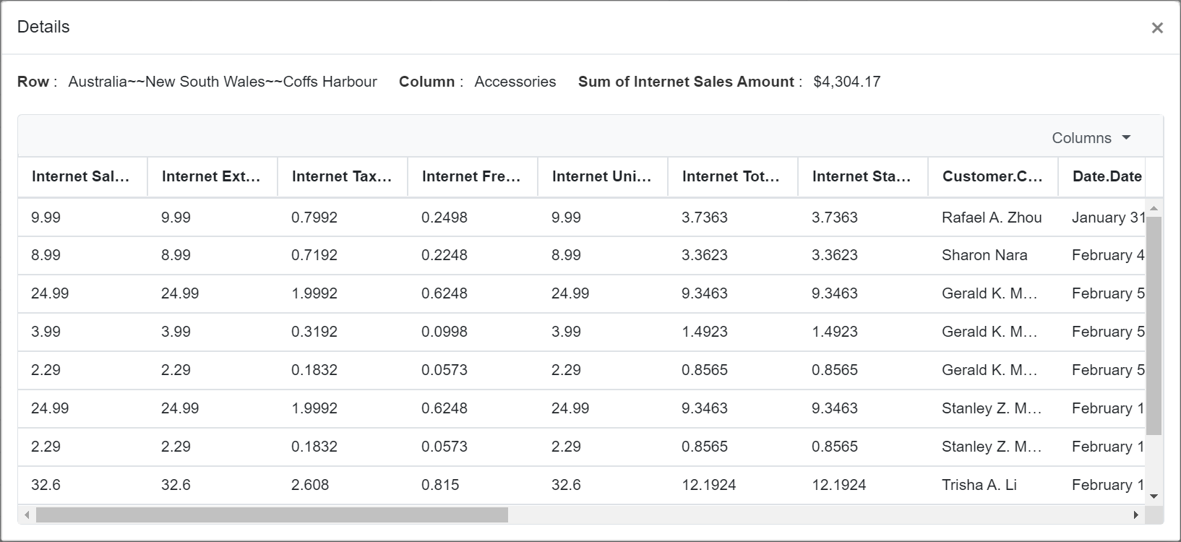Viewport: 1181px width, 542px height.
Task: Click the 0.2248 freight cell
Action: click(x=473, y=255)
